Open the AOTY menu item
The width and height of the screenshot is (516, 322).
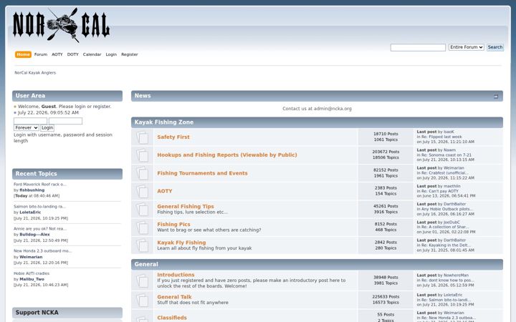(x=57, y=54)
